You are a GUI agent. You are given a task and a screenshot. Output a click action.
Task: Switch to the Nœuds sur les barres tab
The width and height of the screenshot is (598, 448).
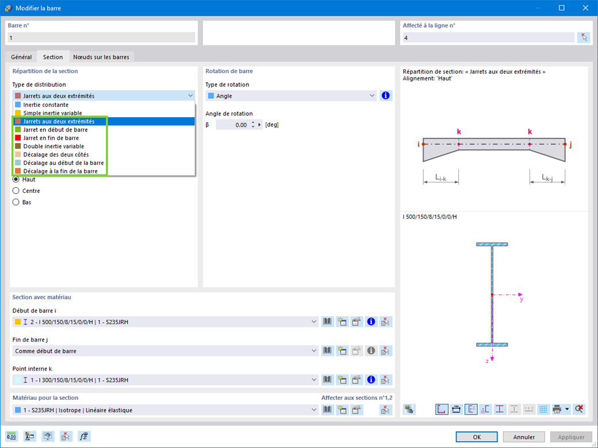click(x=101, y=57)
